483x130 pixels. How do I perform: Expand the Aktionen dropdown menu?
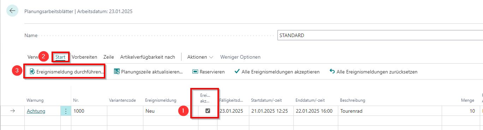[x=200, y=57]
